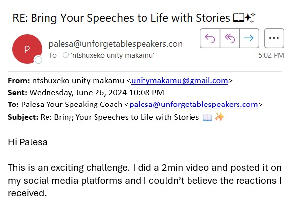
Task: Click sender address palesa@unforgetablespeakers.con
Action: (x=115, y=44)
